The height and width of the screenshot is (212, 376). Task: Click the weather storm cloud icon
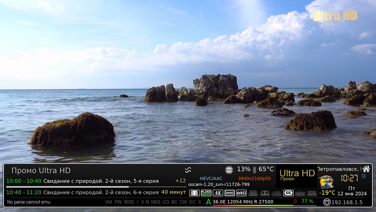click(x=326, y=182)
